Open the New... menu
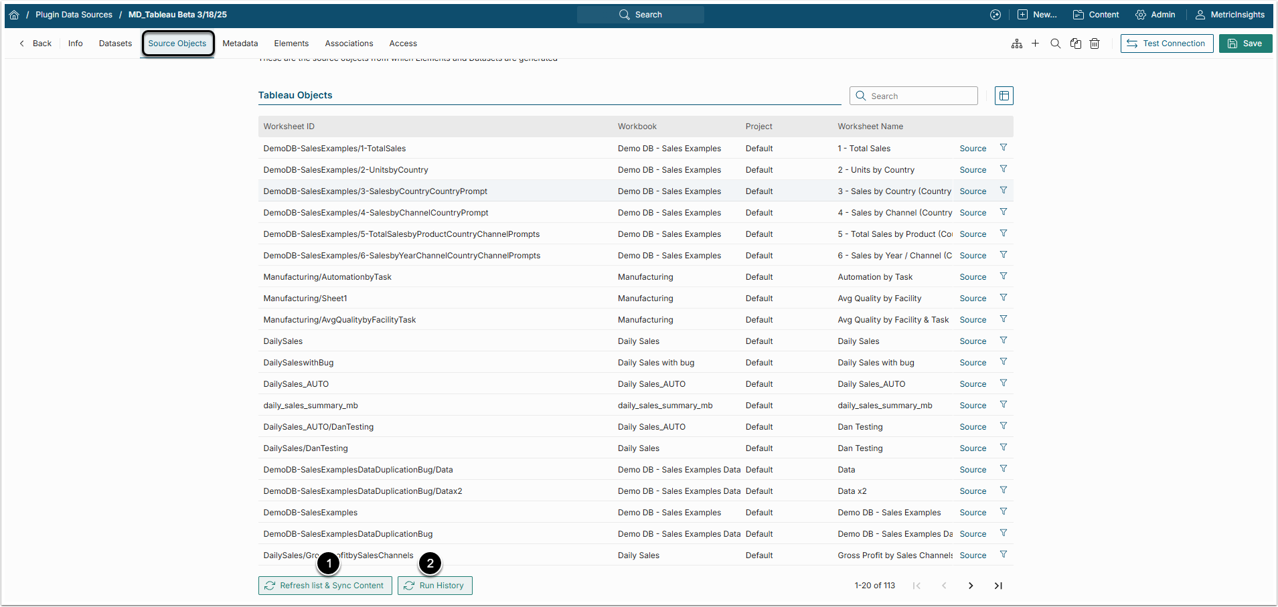Screen dimensions: 1278x607 1037,15
